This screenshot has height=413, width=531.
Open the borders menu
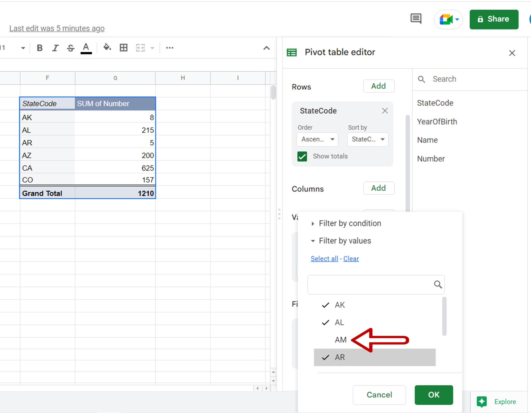pos(123,48)
